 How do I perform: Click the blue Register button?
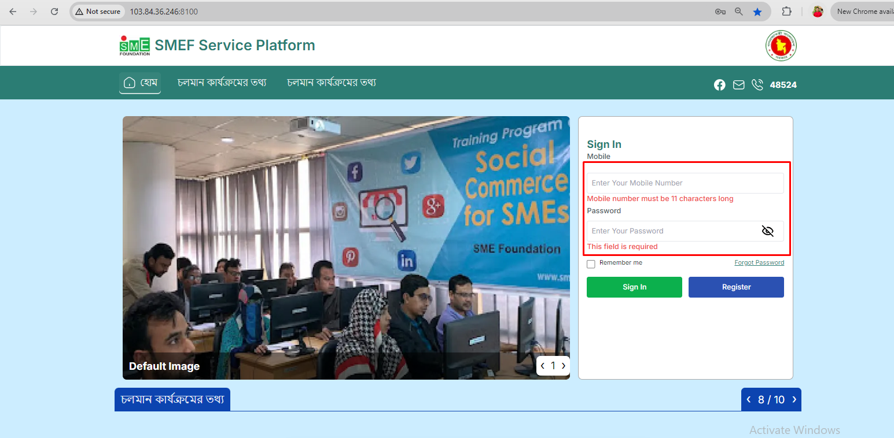click(x=736, y=287)
